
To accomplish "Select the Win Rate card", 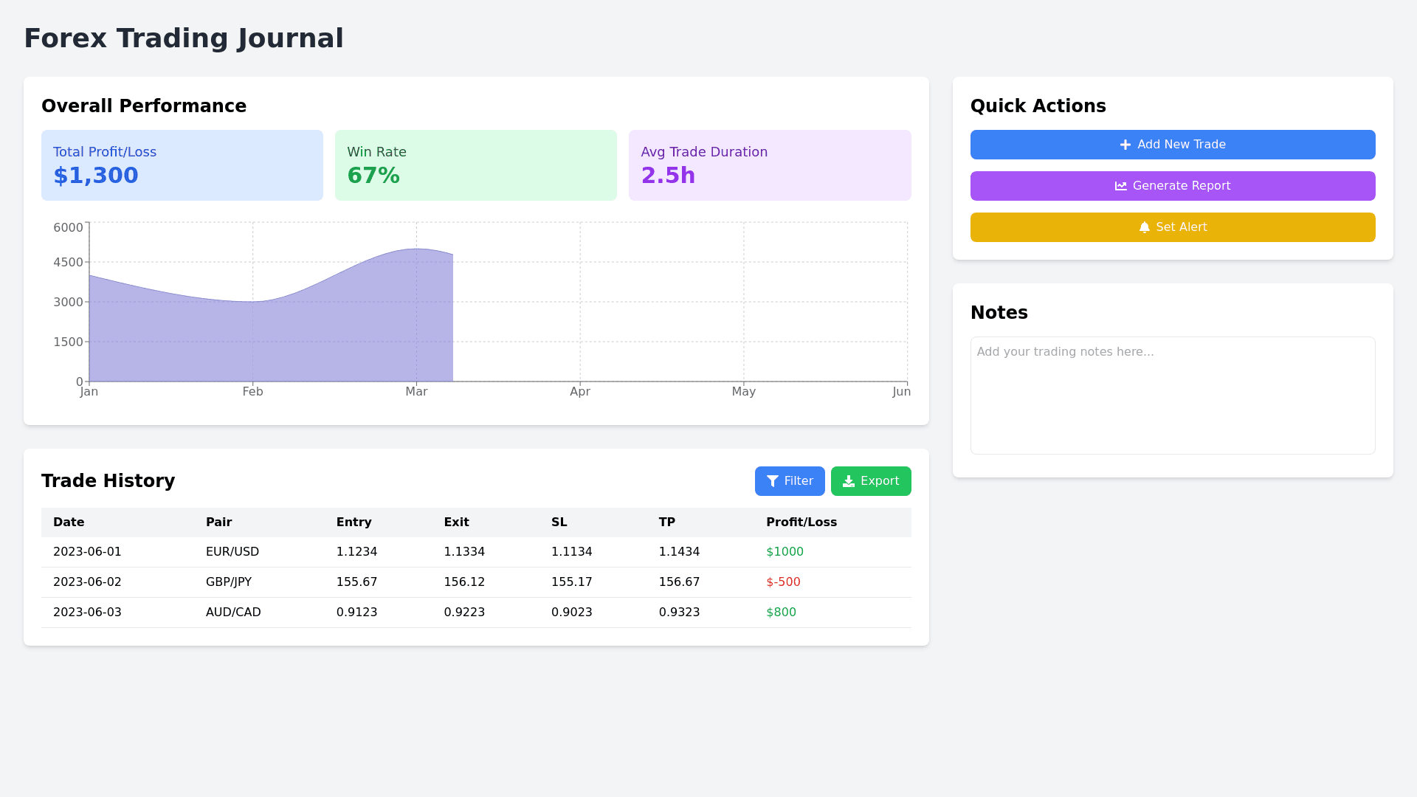I will (475, 165).
